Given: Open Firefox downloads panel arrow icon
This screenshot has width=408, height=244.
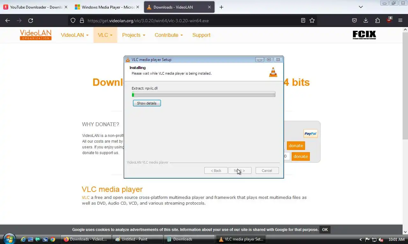Looking at the screenshot, I should click(x=366, y=20).
